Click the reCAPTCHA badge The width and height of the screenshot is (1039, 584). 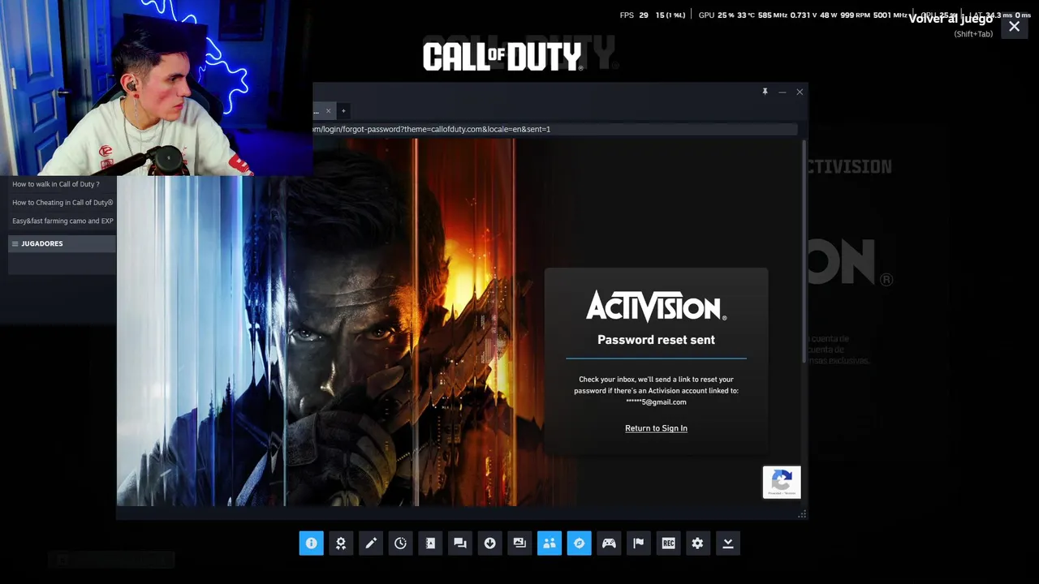click(x=782, y=482)
